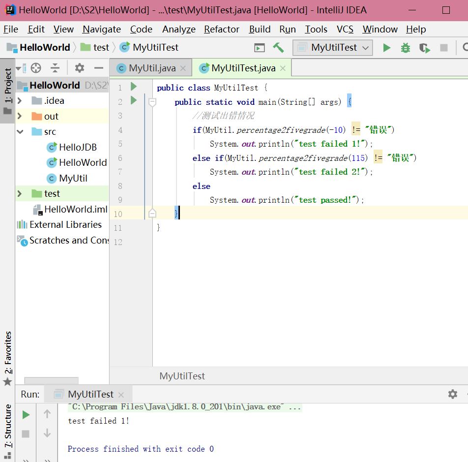Expand the test folder in tree

[20, 193]
